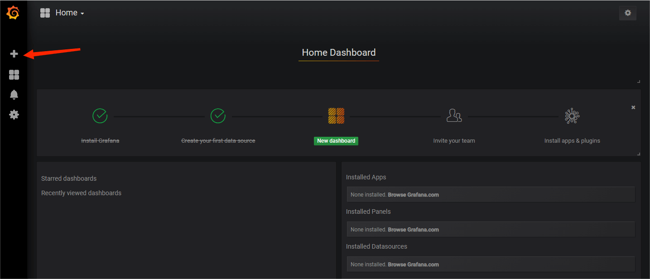Click the Invite your team users icon
Screen dimensions: 650x279
454,115
